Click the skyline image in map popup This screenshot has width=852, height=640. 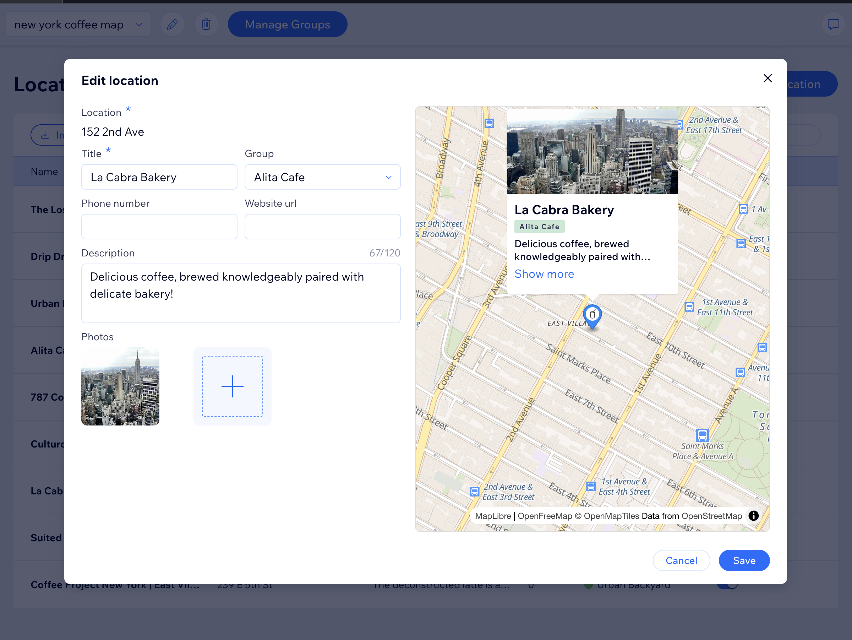pyautogui.click(x=592, y=151)
